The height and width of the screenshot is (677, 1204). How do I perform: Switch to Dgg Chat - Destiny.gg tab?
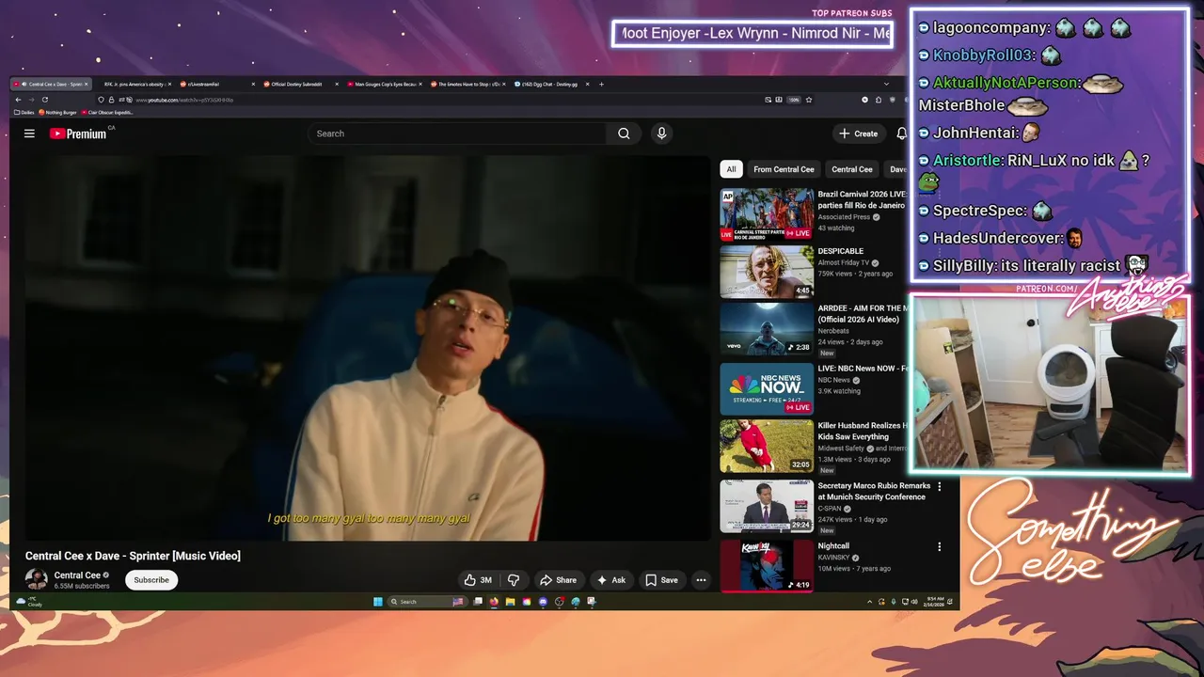(x=550, y=84)
